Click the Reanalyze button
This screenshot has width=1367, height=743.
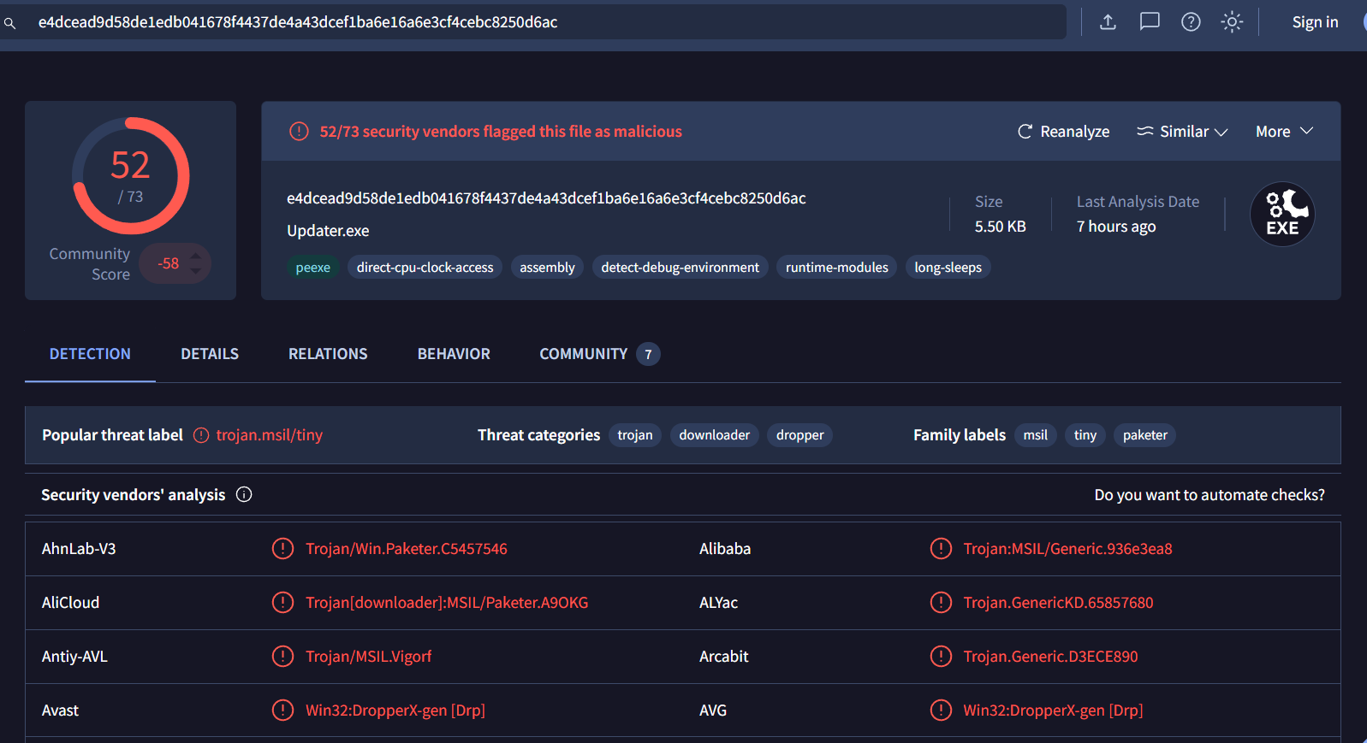tap(1063, 132)
